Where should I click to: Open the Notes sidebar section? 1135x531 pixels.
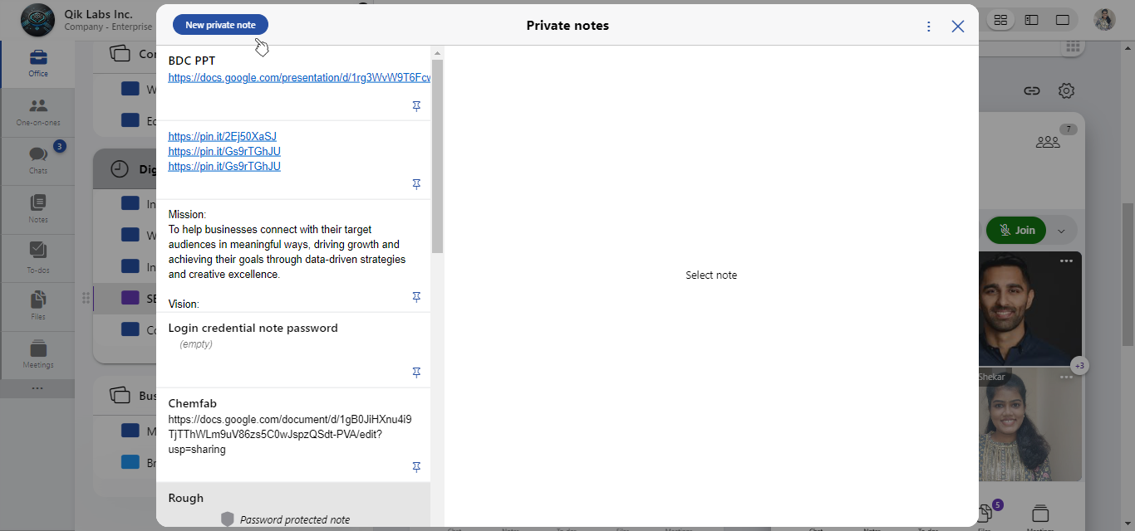coord(37,209)
